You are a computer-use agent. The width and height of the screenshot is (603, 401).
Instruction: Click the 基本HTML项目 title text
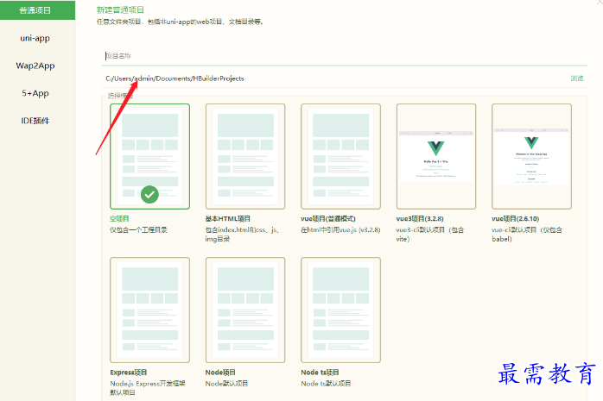pyautogui.click(x=228, y=219)
